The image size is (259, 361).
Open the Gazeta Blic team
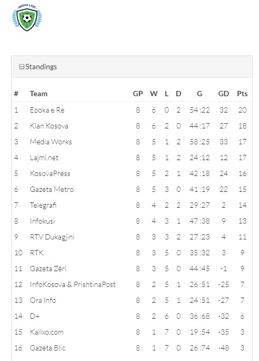(x=47, y=348)
